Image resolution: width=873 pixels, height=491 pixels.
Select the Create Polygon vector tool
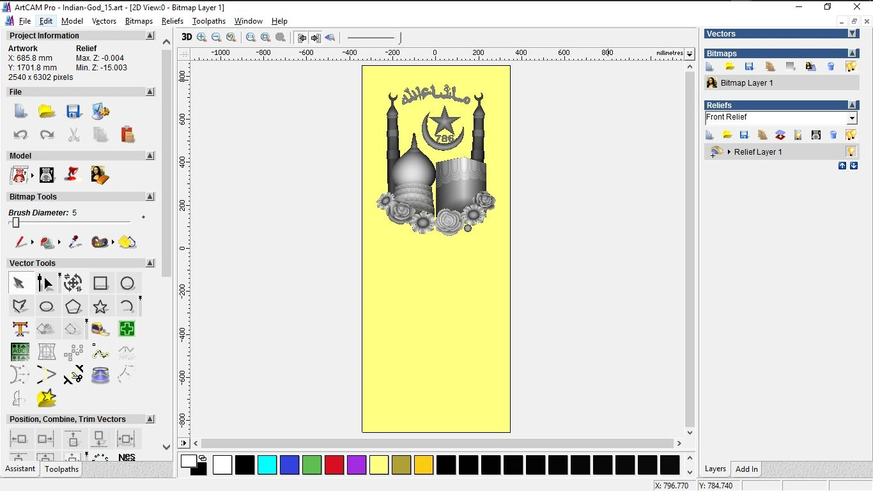(73, 306)
